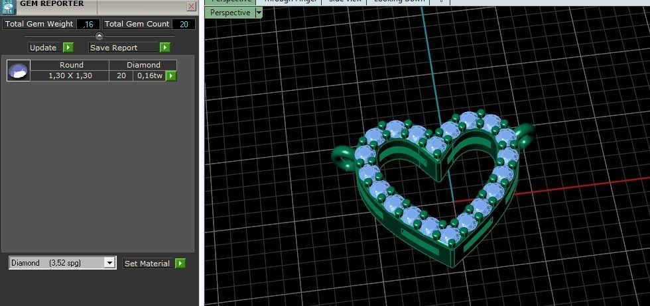Collapse the panel using the round arrow handle

point(99,36)
